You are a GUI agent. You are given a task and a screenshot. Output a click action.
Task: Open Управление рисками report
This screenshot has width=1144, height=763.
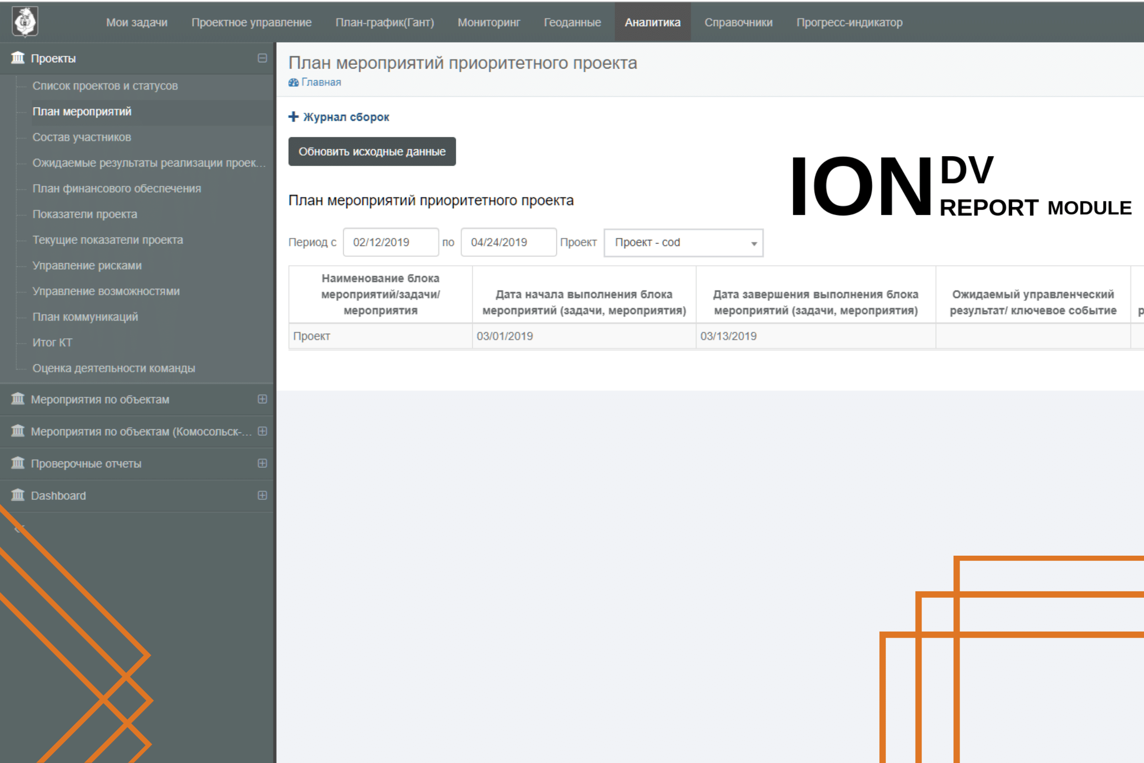(x=87, y=265)
